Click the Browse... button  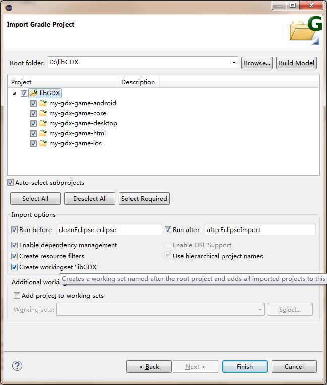click(256, 63)
